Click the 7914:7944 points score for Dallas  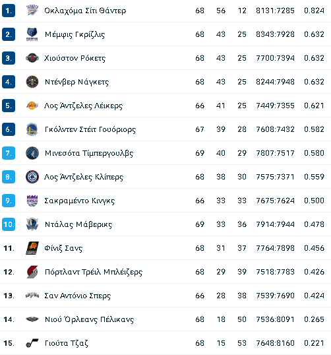[275, 224]
